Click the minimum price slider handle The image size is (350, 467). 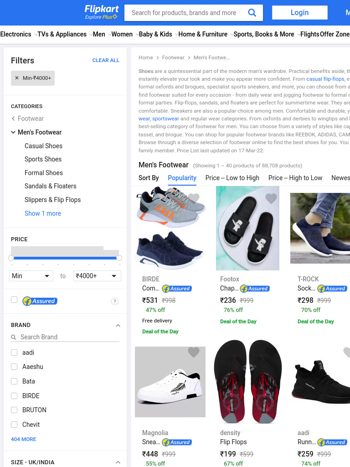tap(11, 258)
